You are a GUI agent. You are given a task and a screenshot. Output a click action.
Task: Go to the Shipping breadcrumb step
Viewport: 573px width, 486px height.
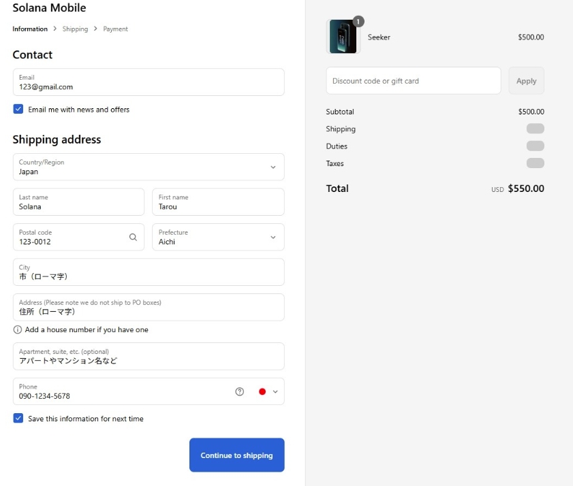click(75, 29)
